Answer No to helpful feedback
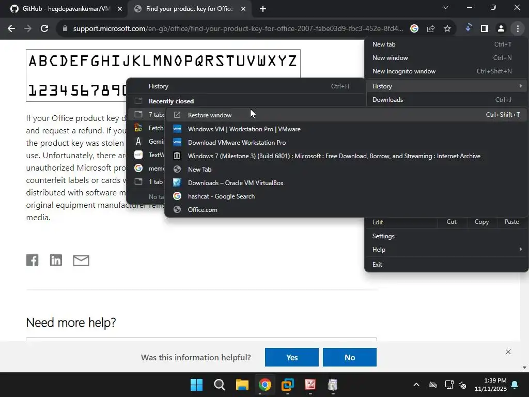The image size is (529, 397). pyautogui.click(x=350, y=357)
